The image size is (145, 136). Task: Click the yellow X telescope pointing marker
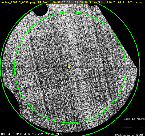pyautogui.click(x=69, y=67)
